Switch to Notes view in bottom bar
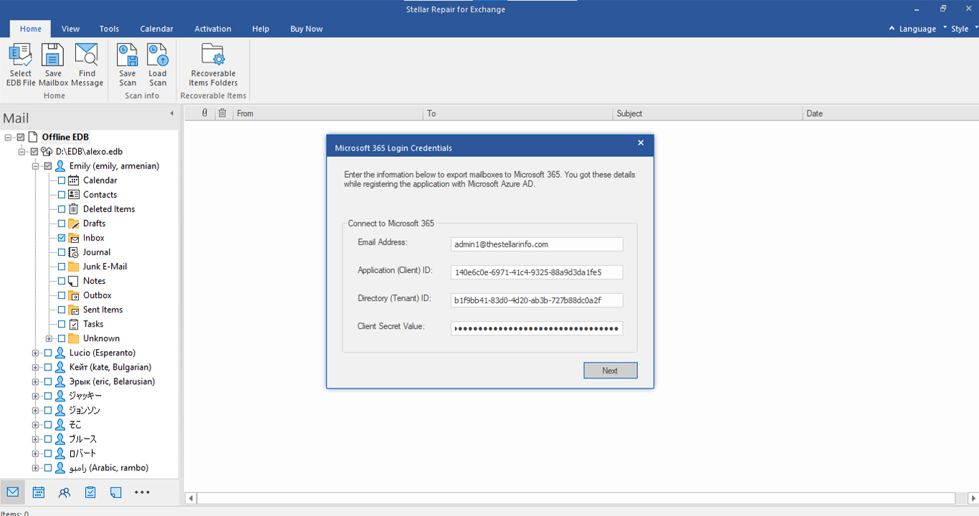 116,492
